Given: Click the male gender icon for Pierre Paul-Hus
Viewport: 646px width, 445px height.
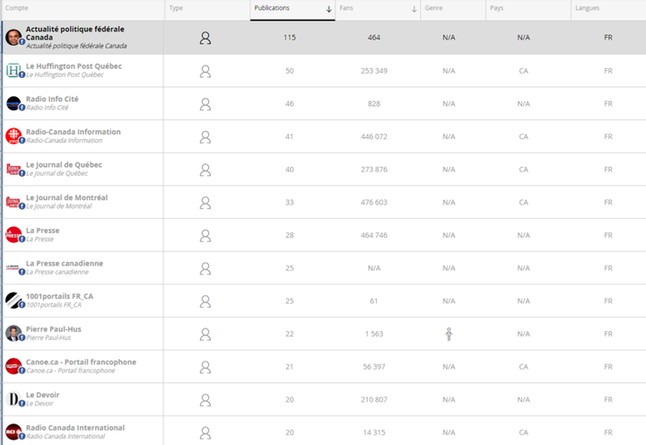Looking at the screenshot, I should point(449,334).
